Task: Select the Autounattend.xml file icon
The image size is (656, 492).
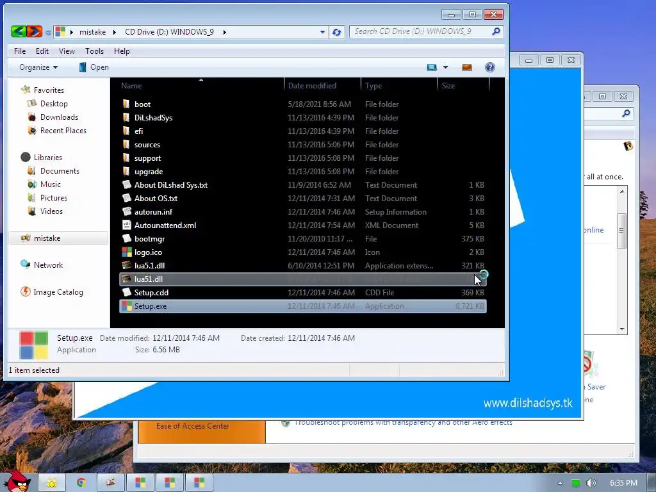Action: [x=126, y=225]
